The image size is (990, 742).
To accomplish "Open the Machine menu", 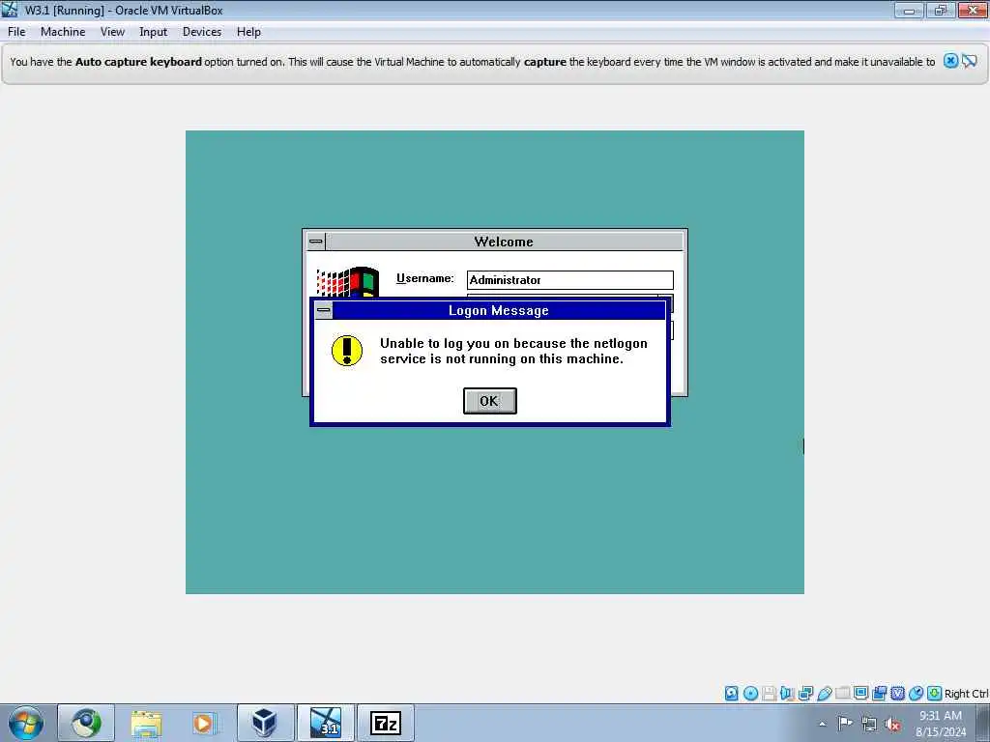I will point(63,32).
